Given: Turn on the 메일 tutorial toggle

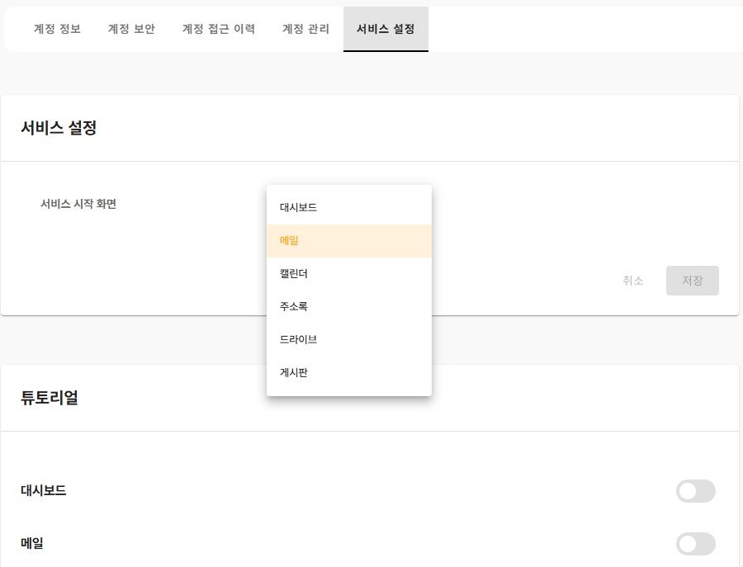Looking at the screenshot, I should 696,544.
